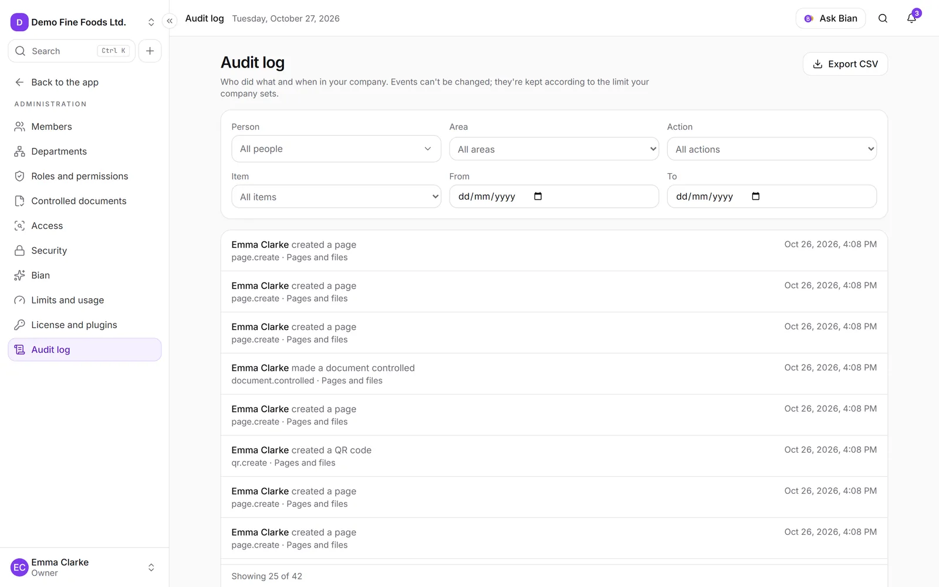Collapse the sidebar with the double-chevron icon

pyautogui.click(x=170, y=21)
